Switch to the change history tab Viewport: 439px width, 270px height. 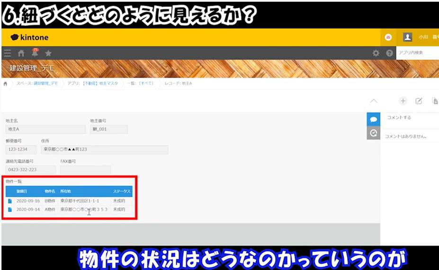point(374,133)
